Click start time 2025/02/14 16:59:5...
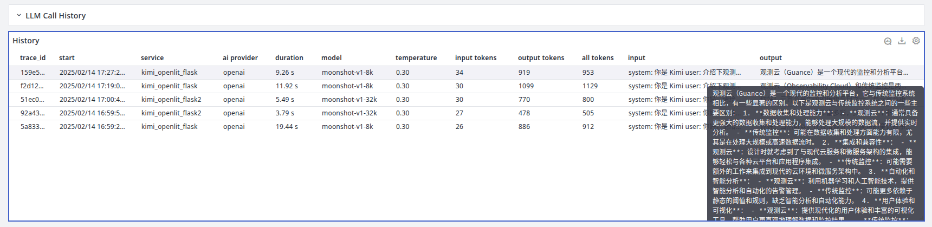This screenshot has height=227, width=932. [92, 113]
